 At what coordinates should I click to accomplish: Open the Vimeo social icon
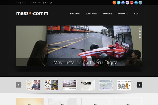click(x=140, y=3)
